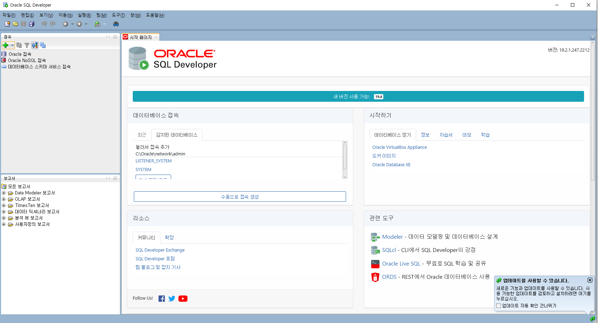This screenshot has height=323, width=598.
Task: Check the skip automatic update check box
Action: pyautogui.click(x=499, y=306)
